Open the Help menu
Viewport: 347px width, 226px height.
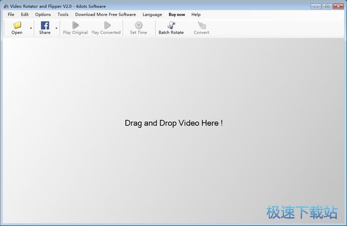[x=196, y=14]
